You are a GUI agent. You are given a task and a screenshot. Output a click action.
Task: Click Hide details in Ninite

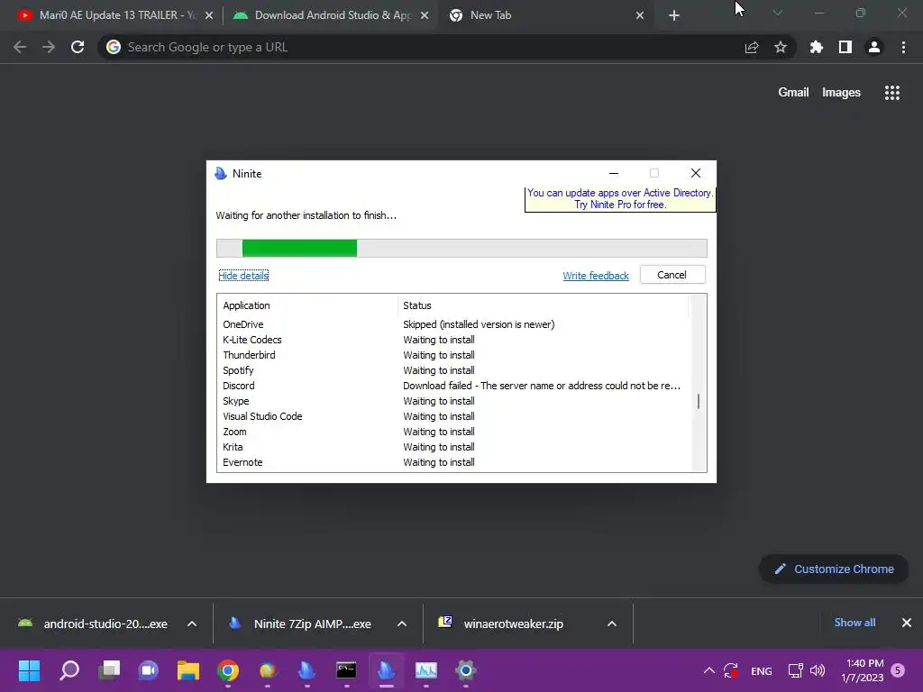click(243, 276)
